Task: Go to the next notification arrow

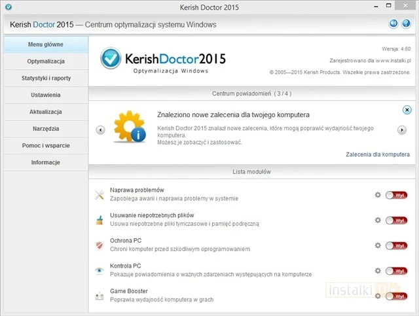Action: tap(402, 130)
